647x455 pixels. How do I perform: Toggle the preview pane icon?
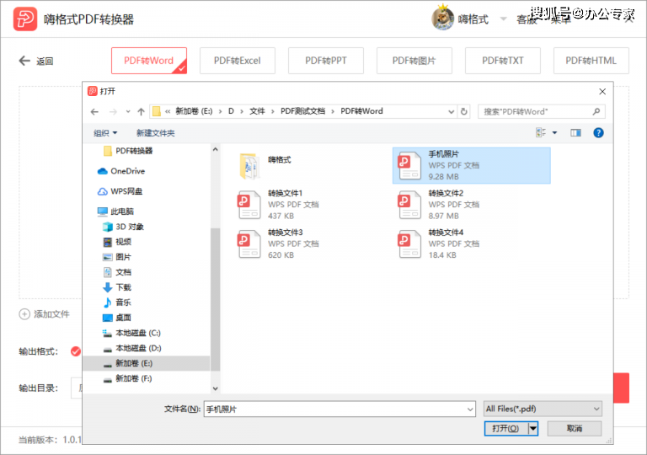[575, 132]
